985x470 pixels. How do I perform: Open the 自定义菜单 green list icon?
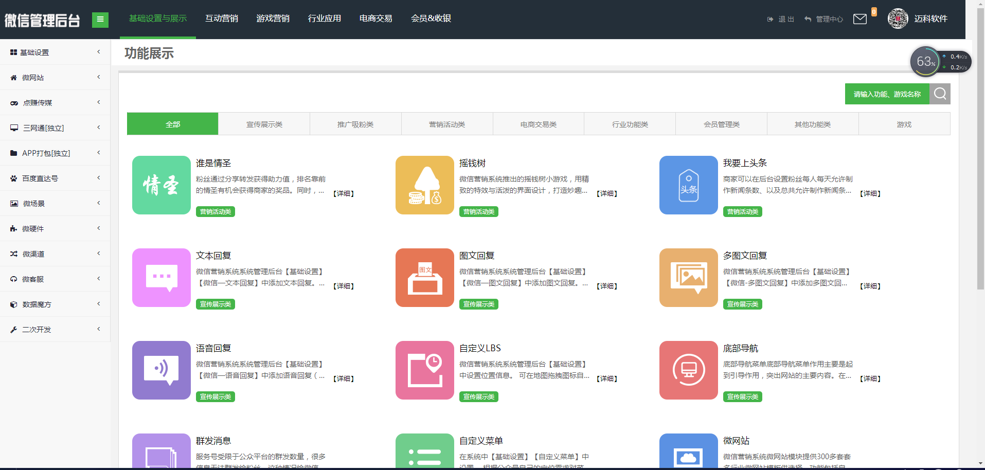point(425,450)
